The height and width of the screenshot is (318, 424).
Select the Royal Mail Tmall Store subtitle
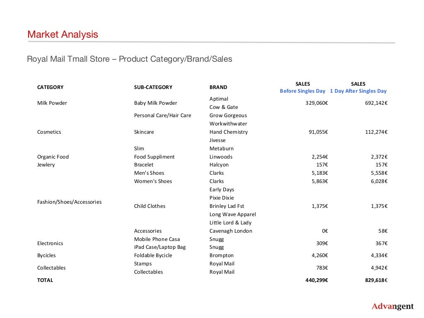[x=130, y=59]
